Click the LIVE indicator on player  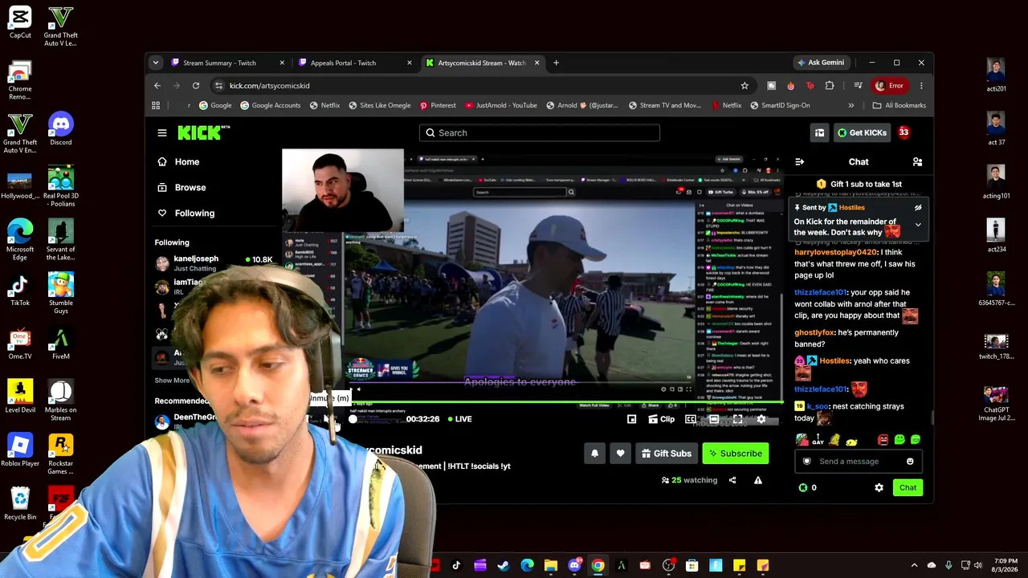(x=459, y=419)
